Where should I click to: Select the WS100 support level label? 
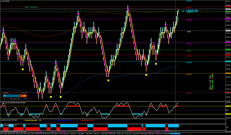click(x=189, y=63)
